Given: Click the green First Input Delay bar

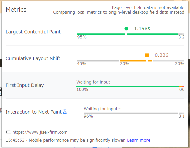Looking at the screenshot, I should (127, 87).
